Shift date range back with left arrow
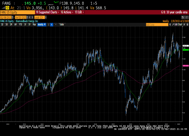This screenshot has width=189, height=136. pyautogui.click(x=30, y=17)
